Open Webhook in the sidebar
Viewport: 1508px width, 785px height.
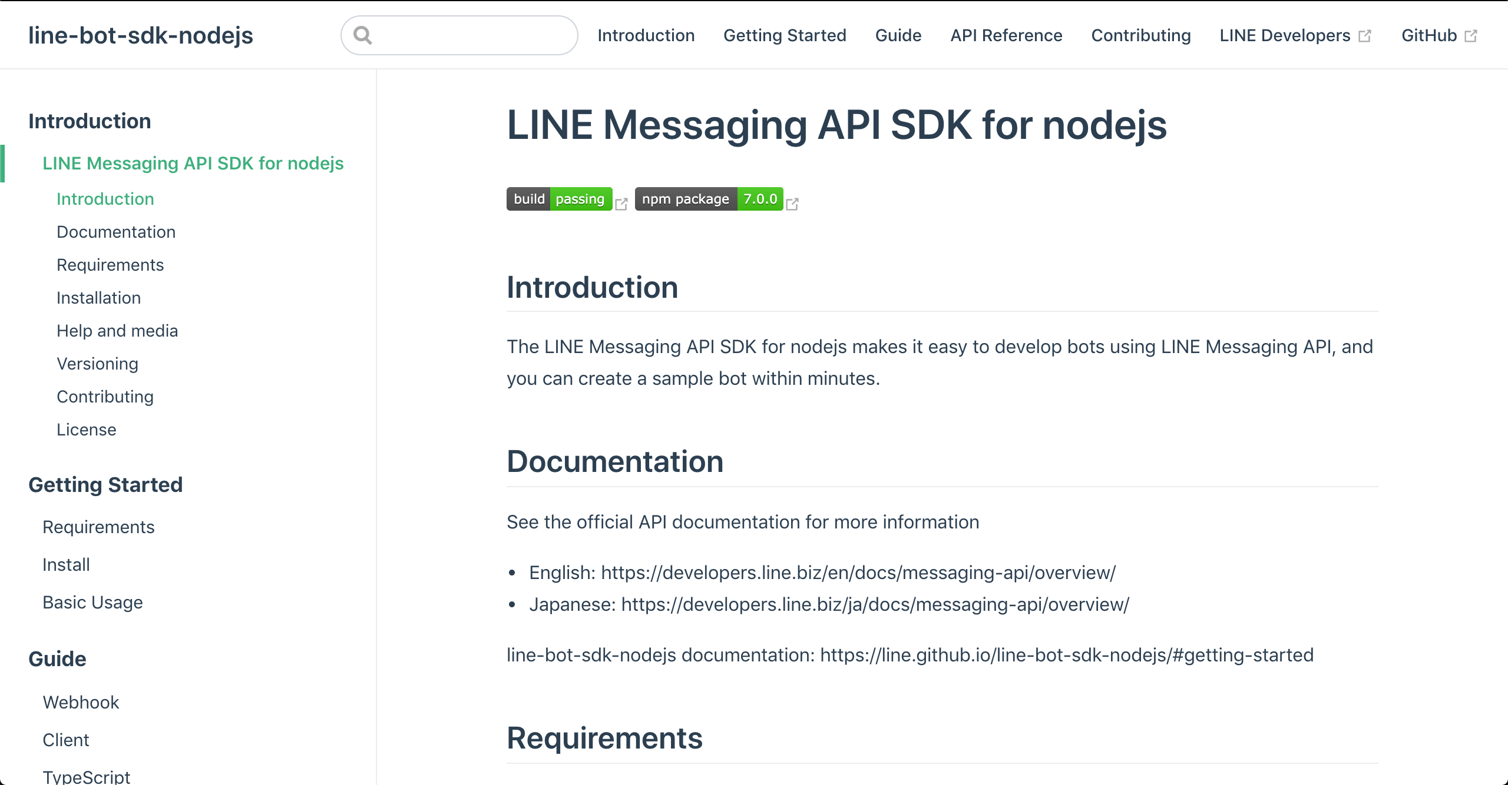click(81, 703)
